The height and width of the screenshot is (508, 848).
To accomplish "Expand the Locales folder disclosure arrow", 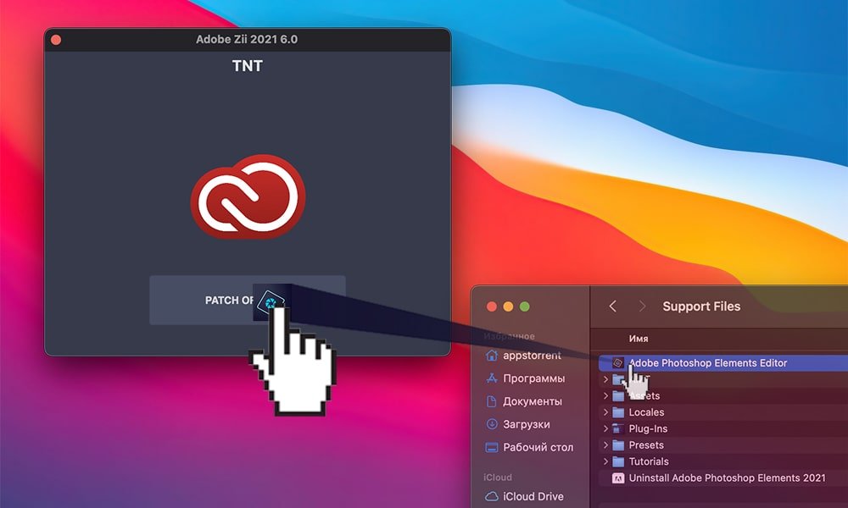I will click(605, 412).
